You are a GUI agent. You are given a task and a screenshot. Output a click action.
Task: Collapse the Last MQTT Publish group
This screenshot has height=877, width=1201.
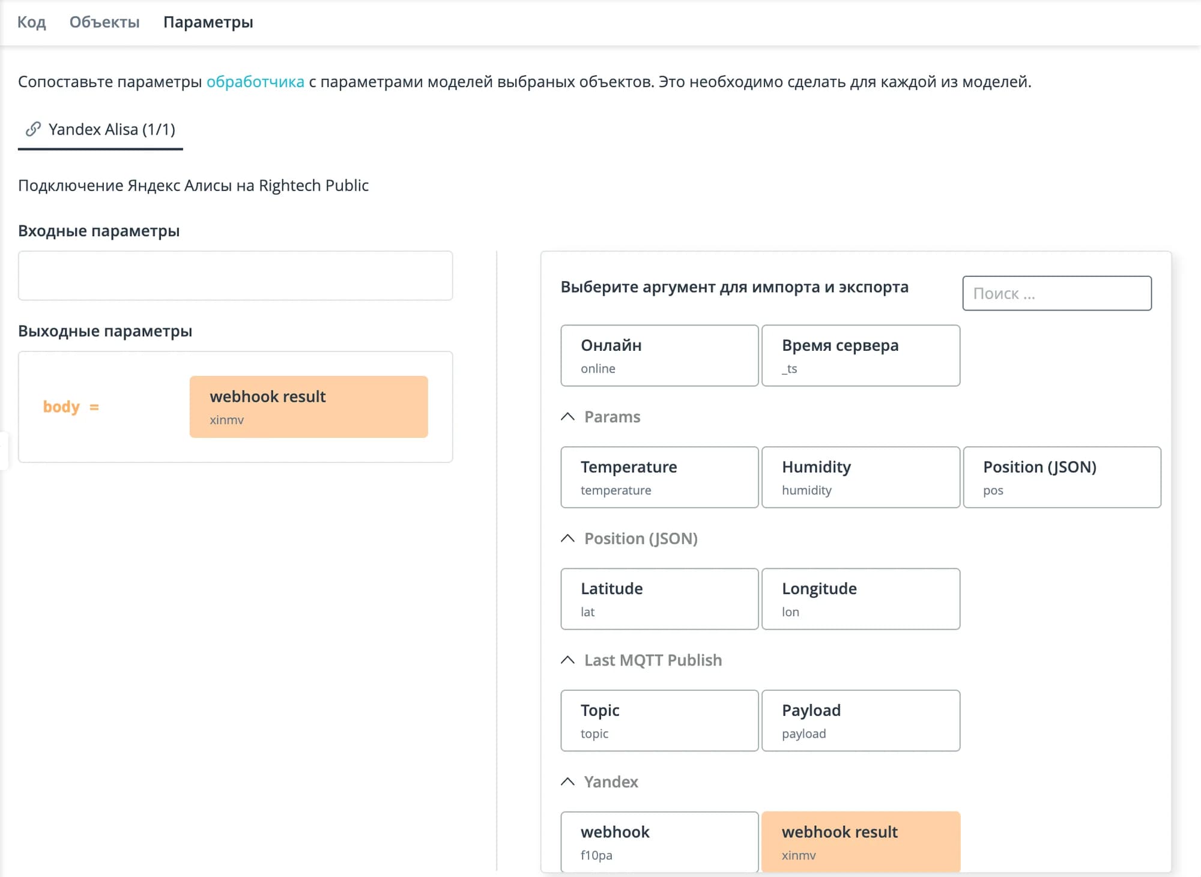click(x=567, y=660)
